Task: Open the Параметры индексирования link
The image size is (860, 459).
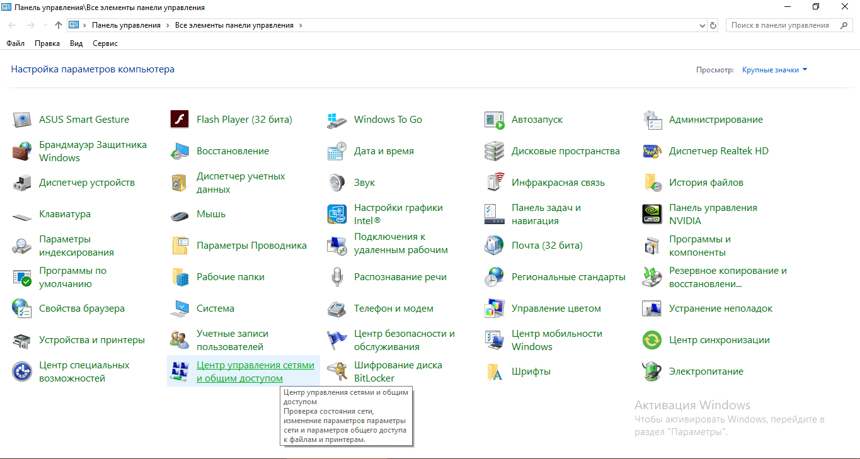Action: (76, 246)
